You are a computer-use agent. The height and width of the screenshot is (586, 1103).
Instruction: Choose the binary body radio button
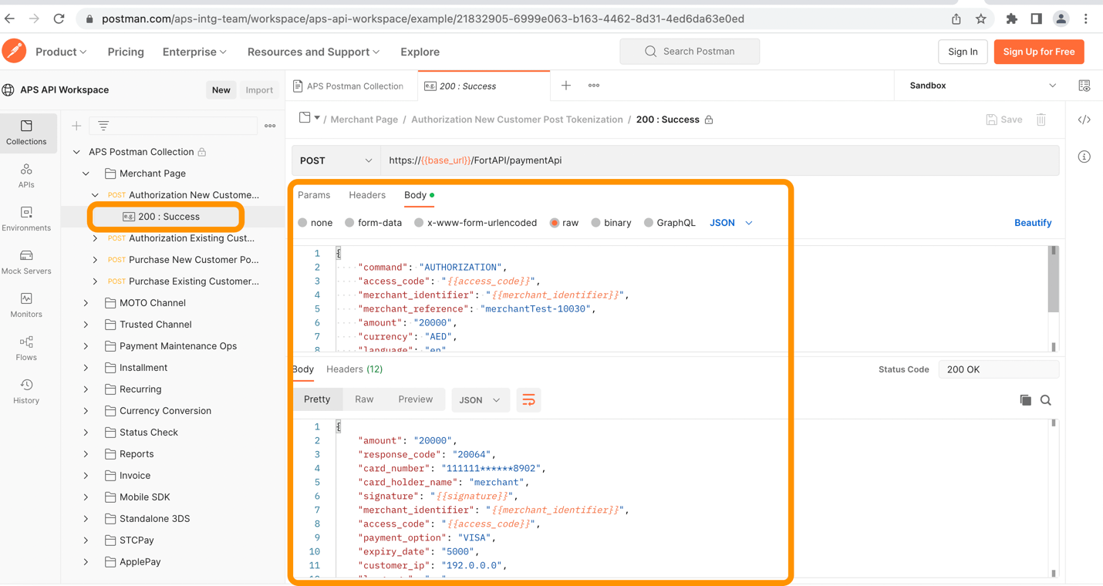(596, 223)
